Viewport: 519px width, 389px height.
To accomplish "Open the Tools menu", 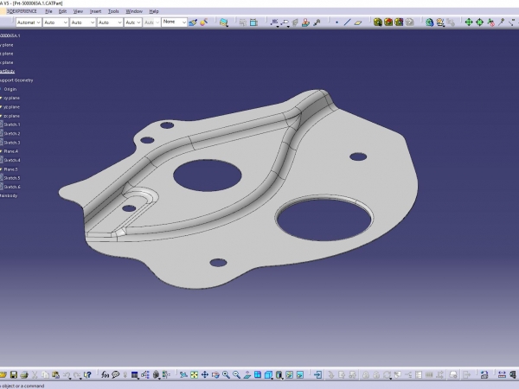I will coord(113,11).
